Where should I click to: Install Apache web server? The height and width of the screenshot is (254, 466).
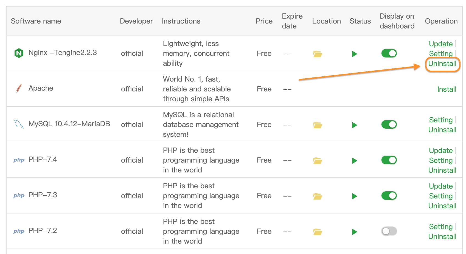(x=447, y=89)
